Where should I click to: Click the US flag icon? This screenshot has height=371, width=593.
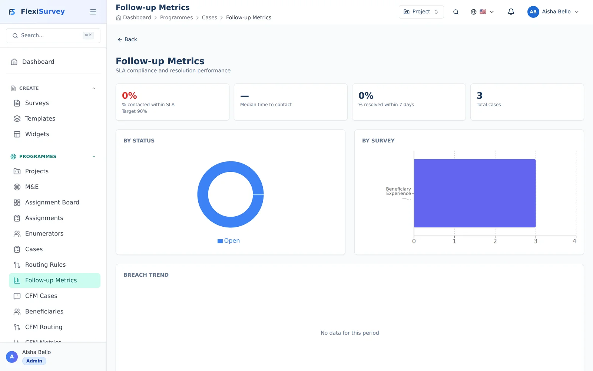click(483, 12)
